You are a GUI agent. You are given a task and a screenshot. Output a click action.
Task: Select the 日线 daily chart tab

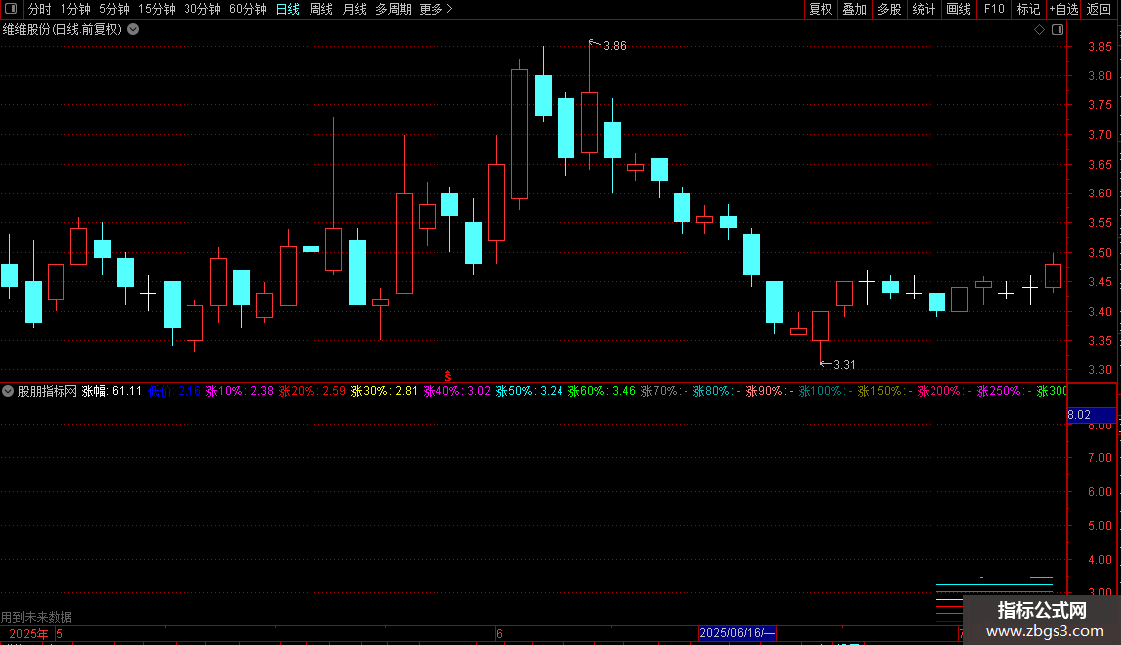[x=288, y=9]
